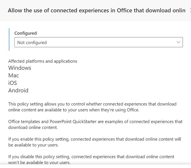Select the 'Not configured' value text
The width and height of the screenshot is (191, 168).
(32, 43)
